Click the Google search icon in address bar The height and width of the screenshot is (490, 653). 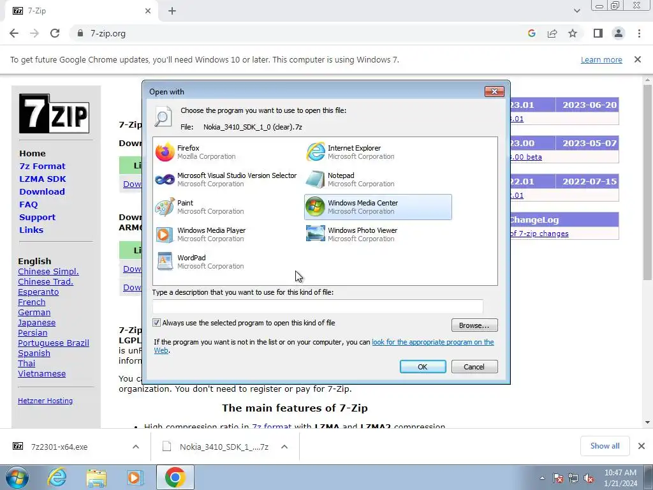tap(531, 33)
